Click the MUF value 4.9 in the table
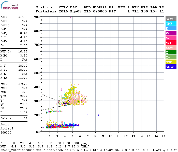178x152 pixels. pyautogui.click(x=14, y=147)
